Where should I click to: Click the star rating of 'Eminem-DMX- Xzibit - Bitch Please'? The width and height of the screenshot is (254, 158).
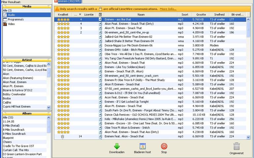(x=63, y=50)
